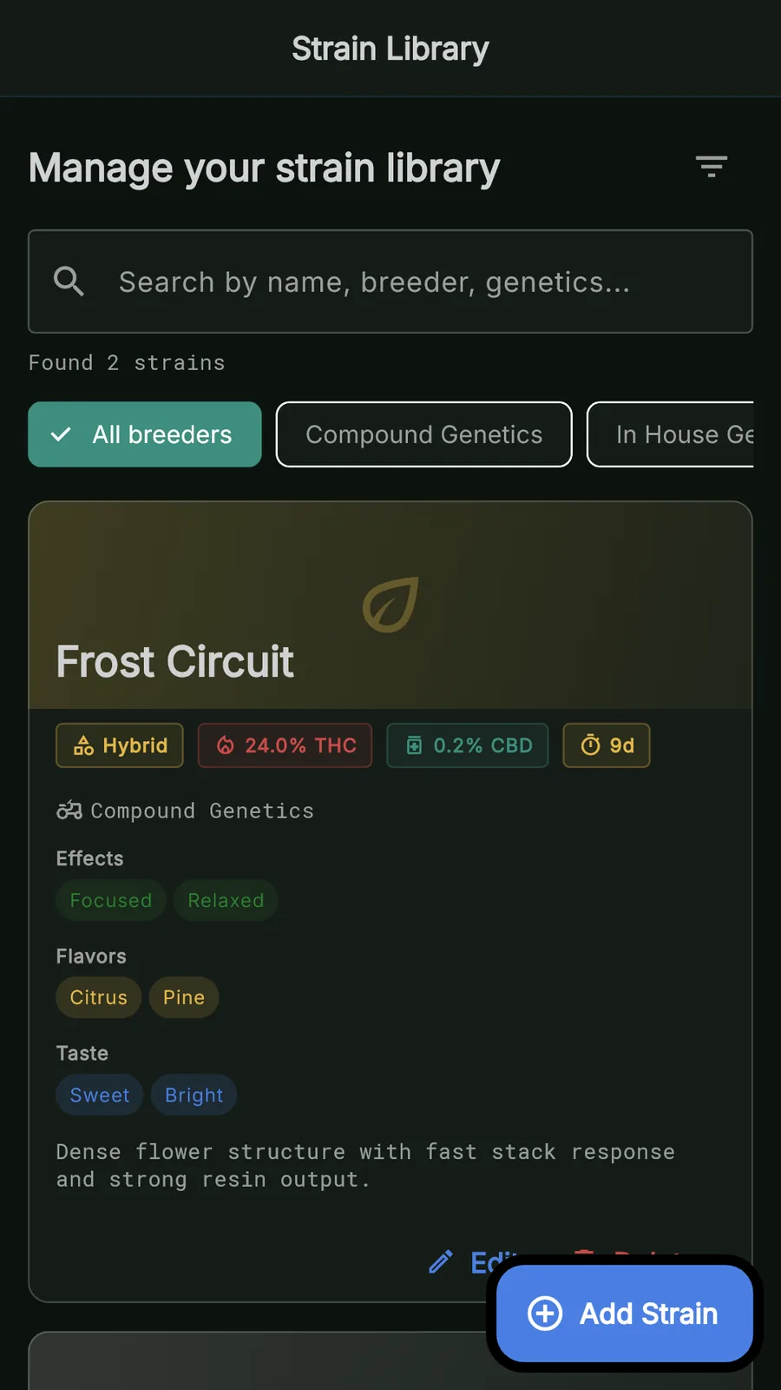Click the plus icon in Add Strain

(545, 1313)
